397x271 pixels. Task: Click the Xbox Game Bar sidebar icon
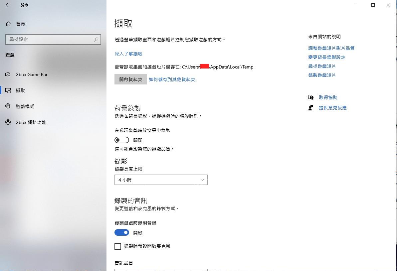(8, 74)
